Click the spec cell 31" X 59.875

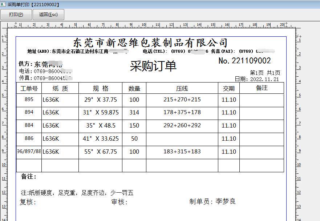(x=101, y=113)
